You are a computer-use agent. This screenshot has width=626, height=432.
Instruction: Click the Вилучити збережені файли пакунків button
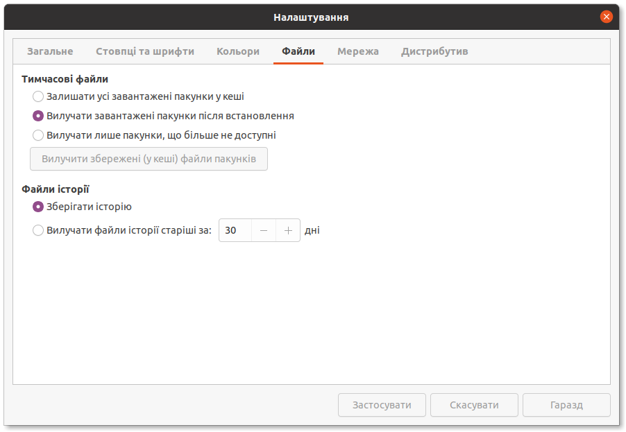pos(149,159)
